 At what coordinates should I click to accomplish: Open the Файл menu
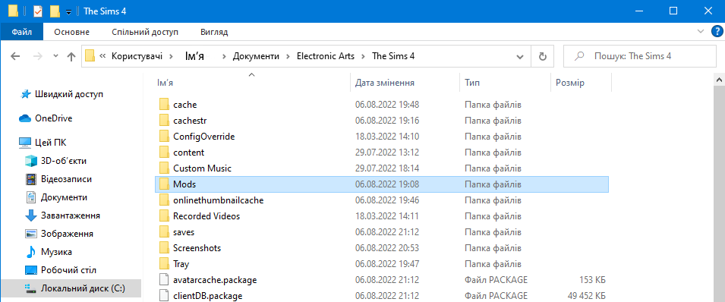pyautogui.click(x=22, y=32)
